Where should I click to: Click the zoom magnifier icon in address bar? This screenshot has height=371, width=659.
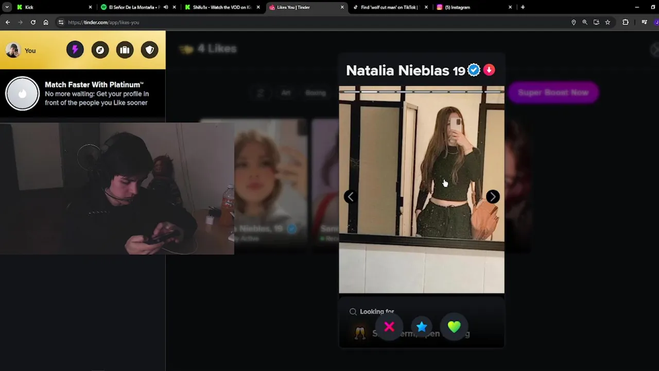click(585, 22)
